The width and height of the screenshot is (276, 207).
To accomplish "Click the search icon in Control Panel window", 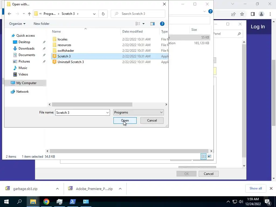I will [239, 34].
